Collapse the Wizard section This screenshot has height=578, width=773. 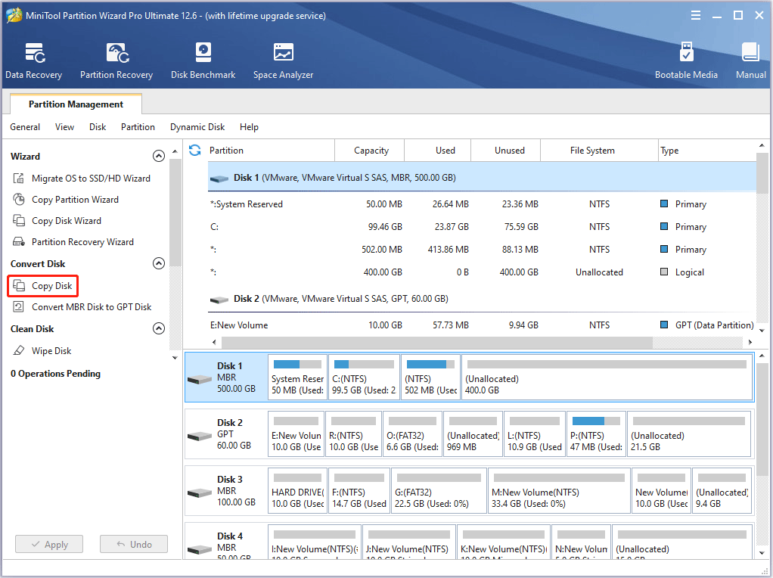click(159, 156)
